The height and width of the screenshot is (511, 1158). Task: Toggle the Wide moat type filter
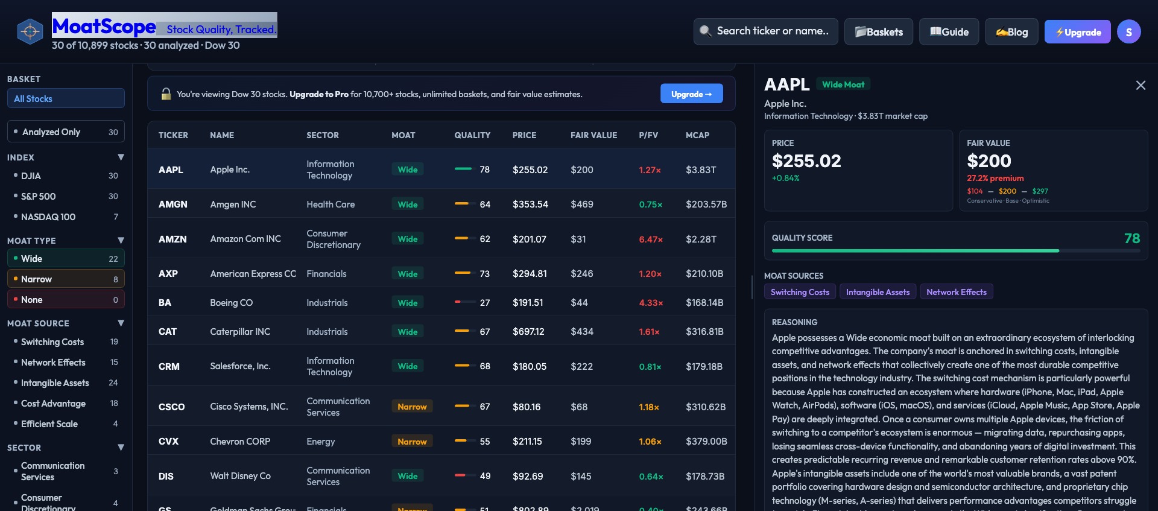(x=66, y=259)
